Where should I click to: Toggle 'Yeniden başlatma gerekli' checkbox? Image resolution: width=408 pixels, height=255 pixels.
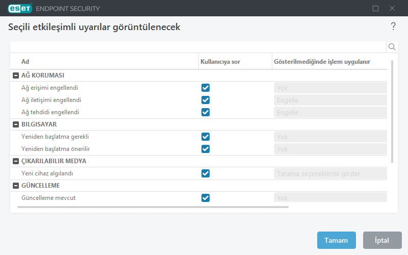(206, 137)
